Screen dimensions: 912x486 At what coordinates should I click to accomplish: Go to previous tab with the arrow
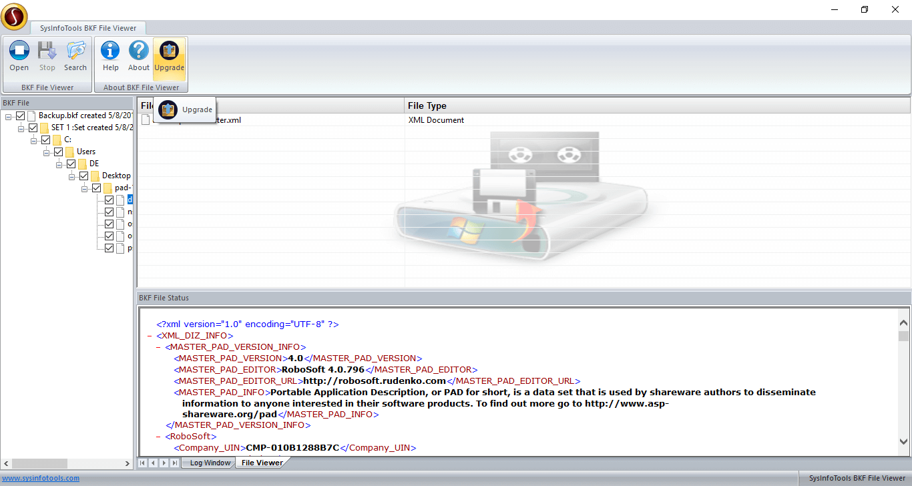[x=154, y=463]
